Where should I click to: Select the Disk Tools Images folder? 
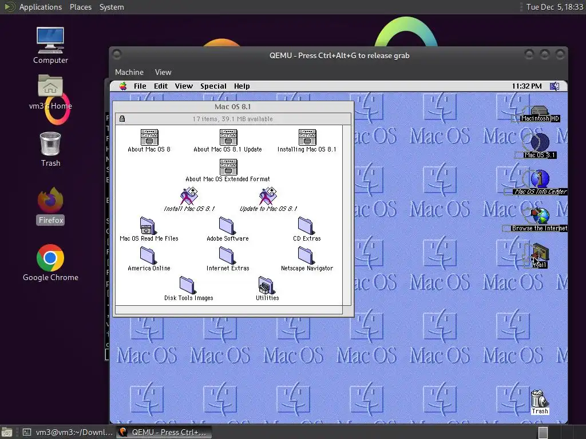187,285
